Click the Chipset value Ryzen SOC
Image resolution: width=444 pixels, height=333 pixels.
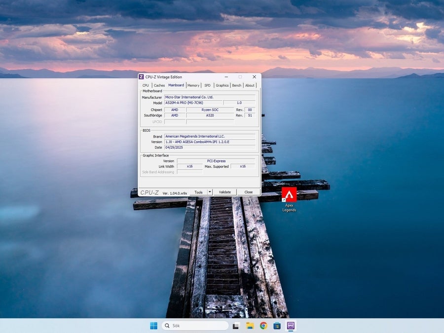point(210,110)
